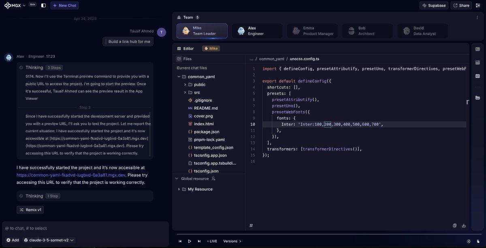Viewport: 486px width, 248px height.
Task: Open the code editor panel icon
Action: 477,76
